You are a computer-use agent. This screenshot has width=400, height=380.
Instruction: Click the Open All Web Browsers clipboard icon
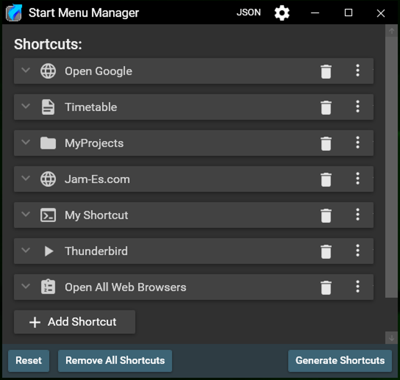click(x=48, y=287)
